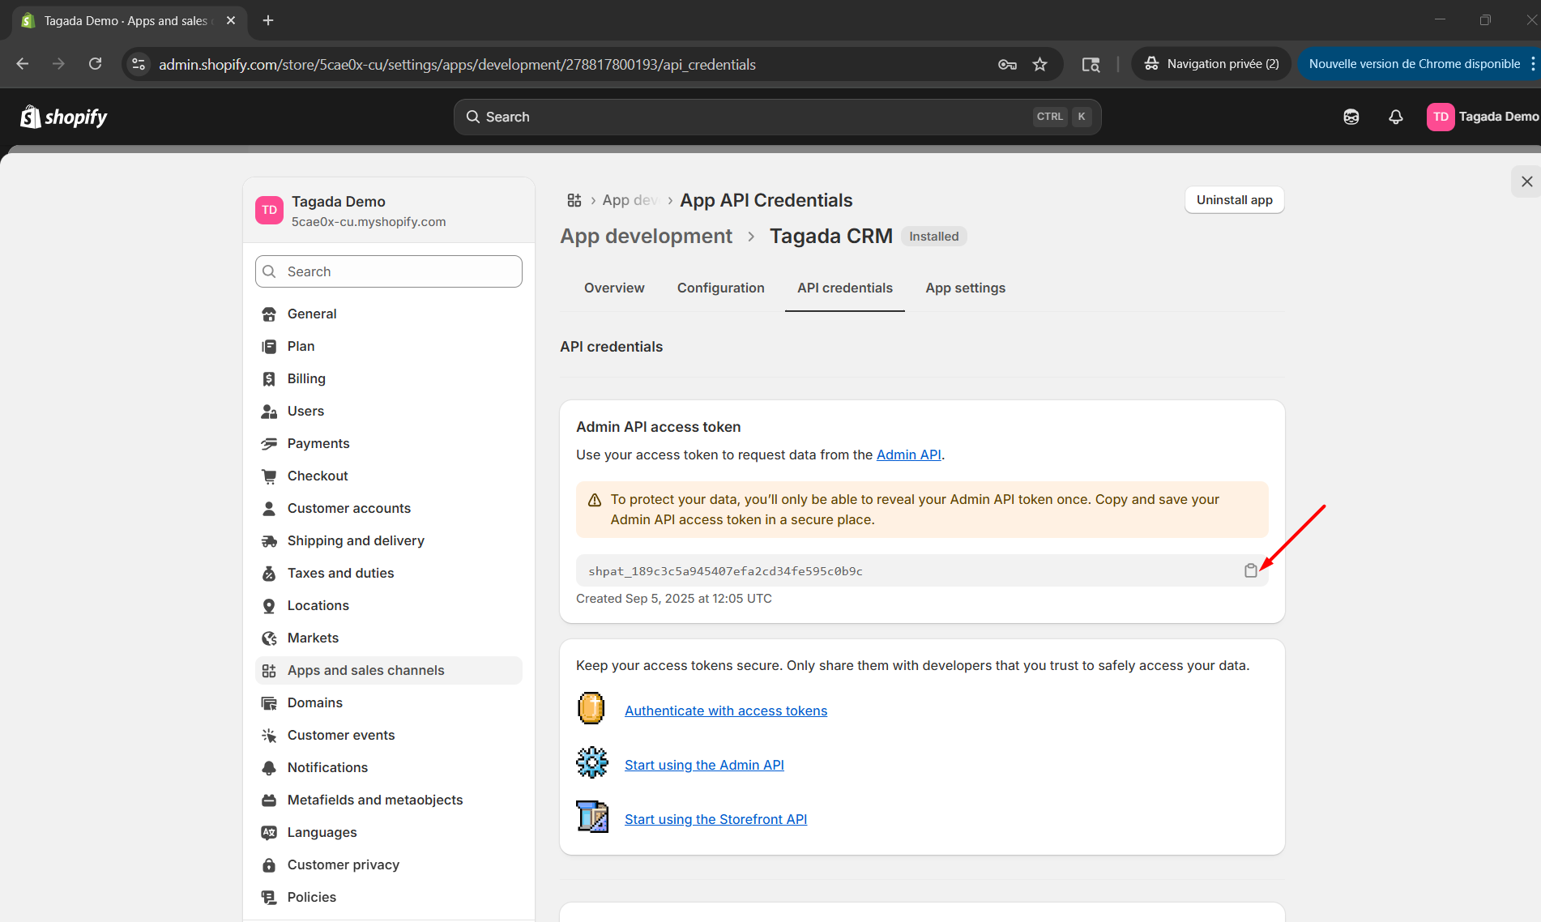The image size is (1541, 922).
Task: Open Chrome's tab search icon
Action: point(1091,64)
